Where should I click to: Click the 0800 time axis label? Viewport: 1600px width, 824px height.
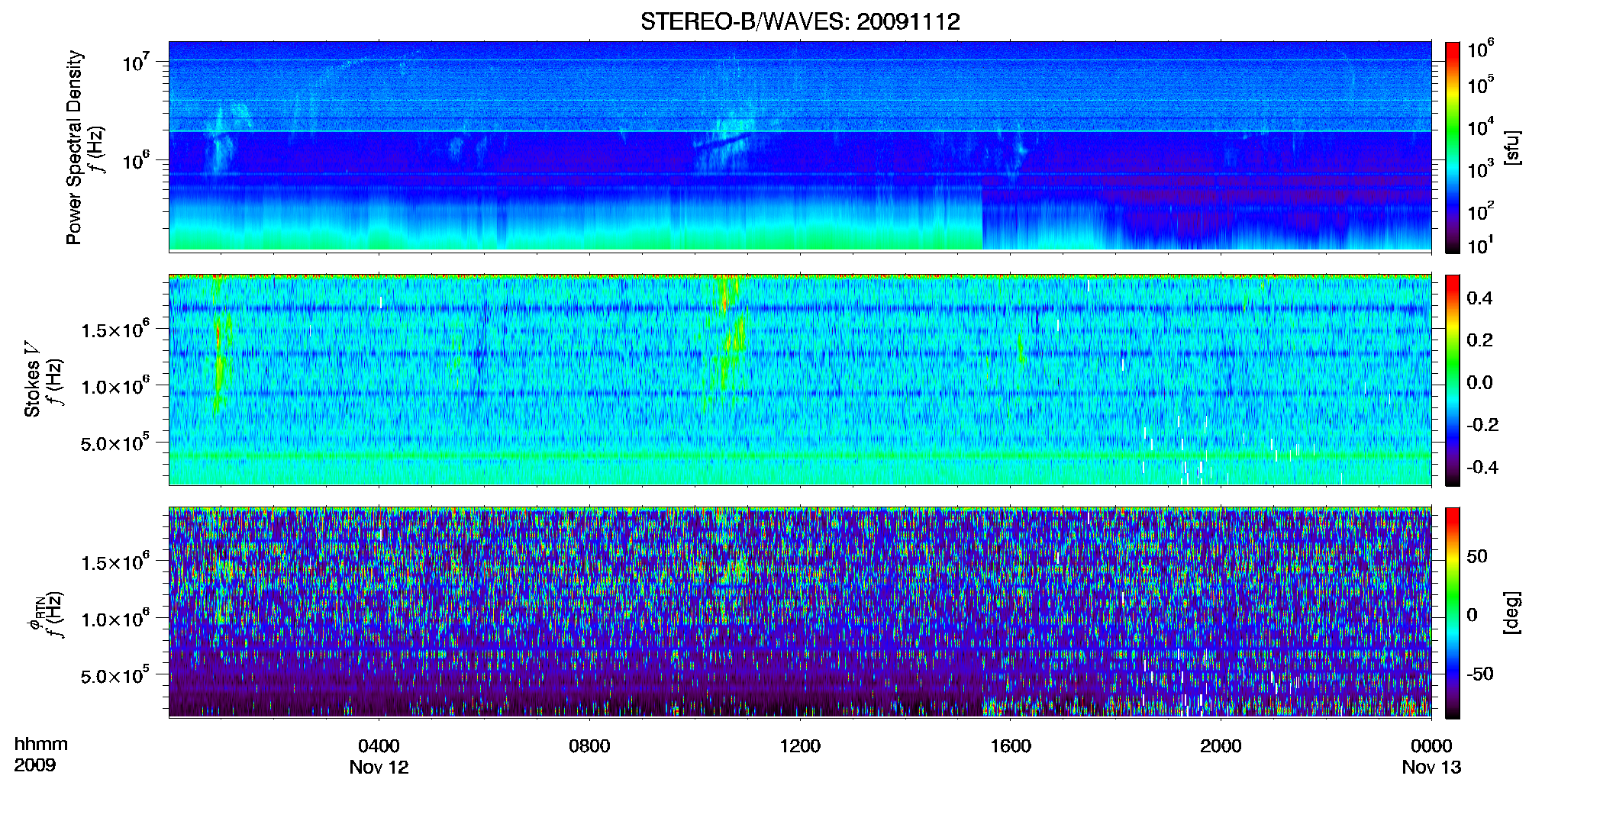click(x=589, y=745)
